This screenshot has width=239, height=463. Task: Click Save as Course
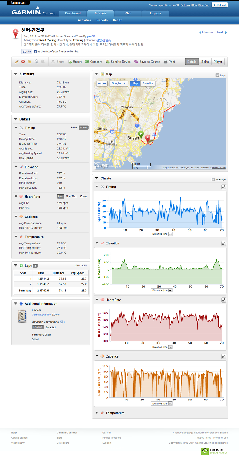(x=147, y=62)
